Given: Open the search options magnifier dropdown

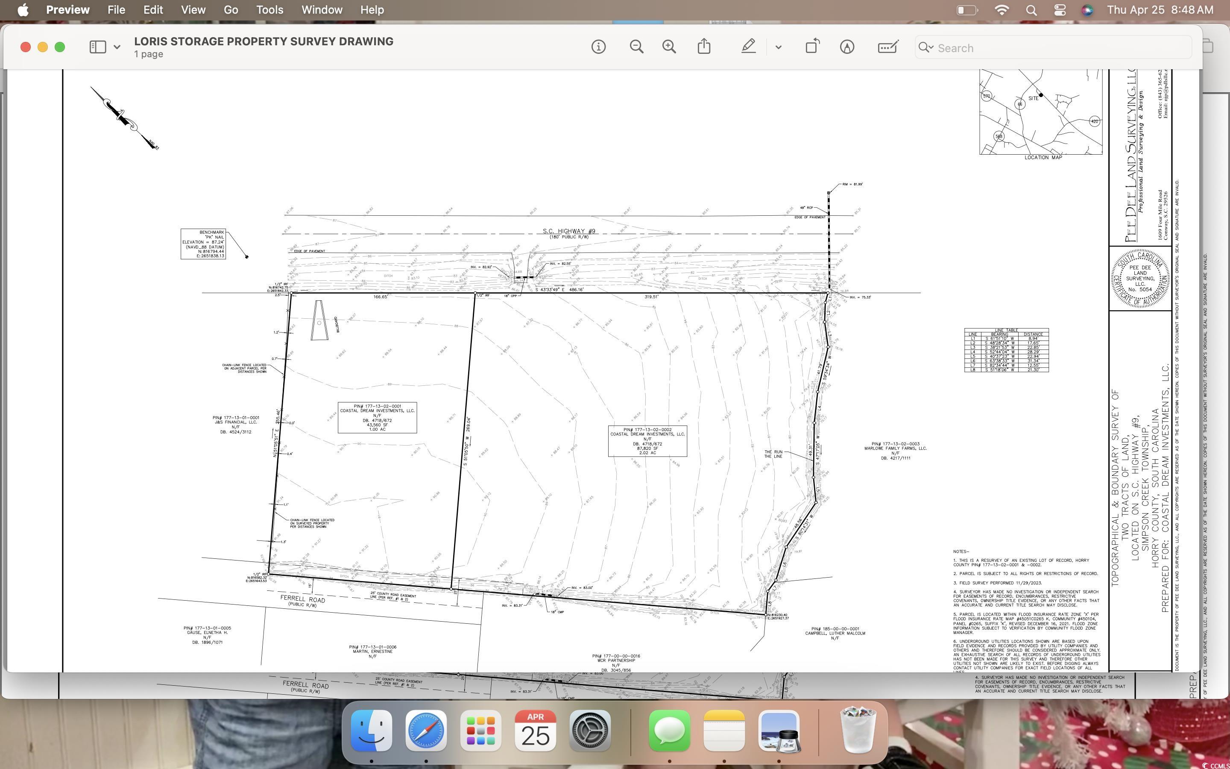Looking at the screenshot, I should click(925, 48).
